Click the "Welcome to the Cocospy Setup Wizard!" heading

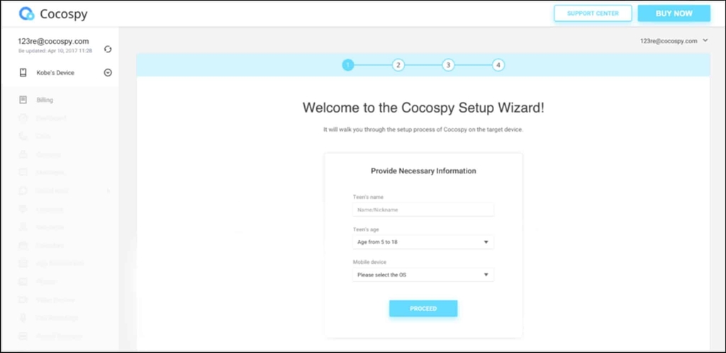click(423, 108)
